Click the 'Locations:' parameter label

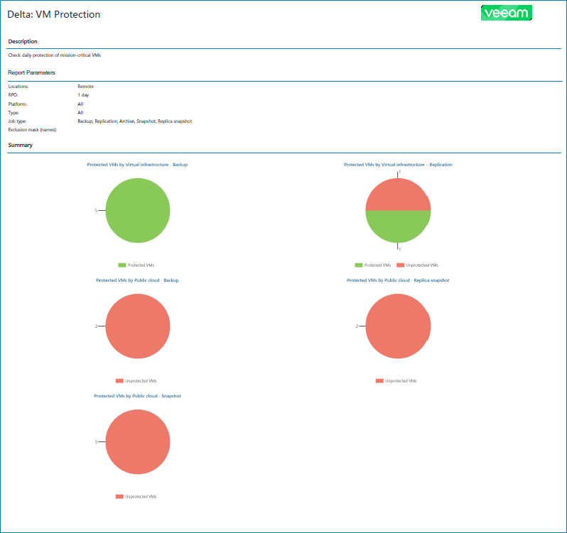coord(18,87)
